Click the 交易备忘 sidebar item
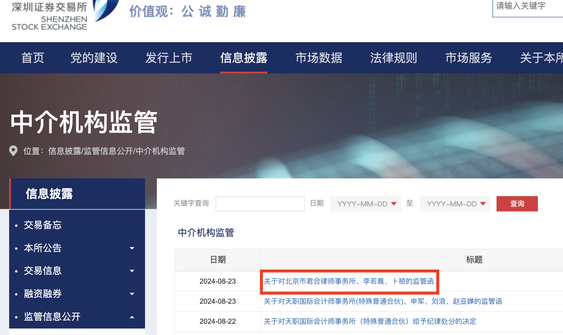The width and height of the screenshot is (563, 335). coord(43,225)
